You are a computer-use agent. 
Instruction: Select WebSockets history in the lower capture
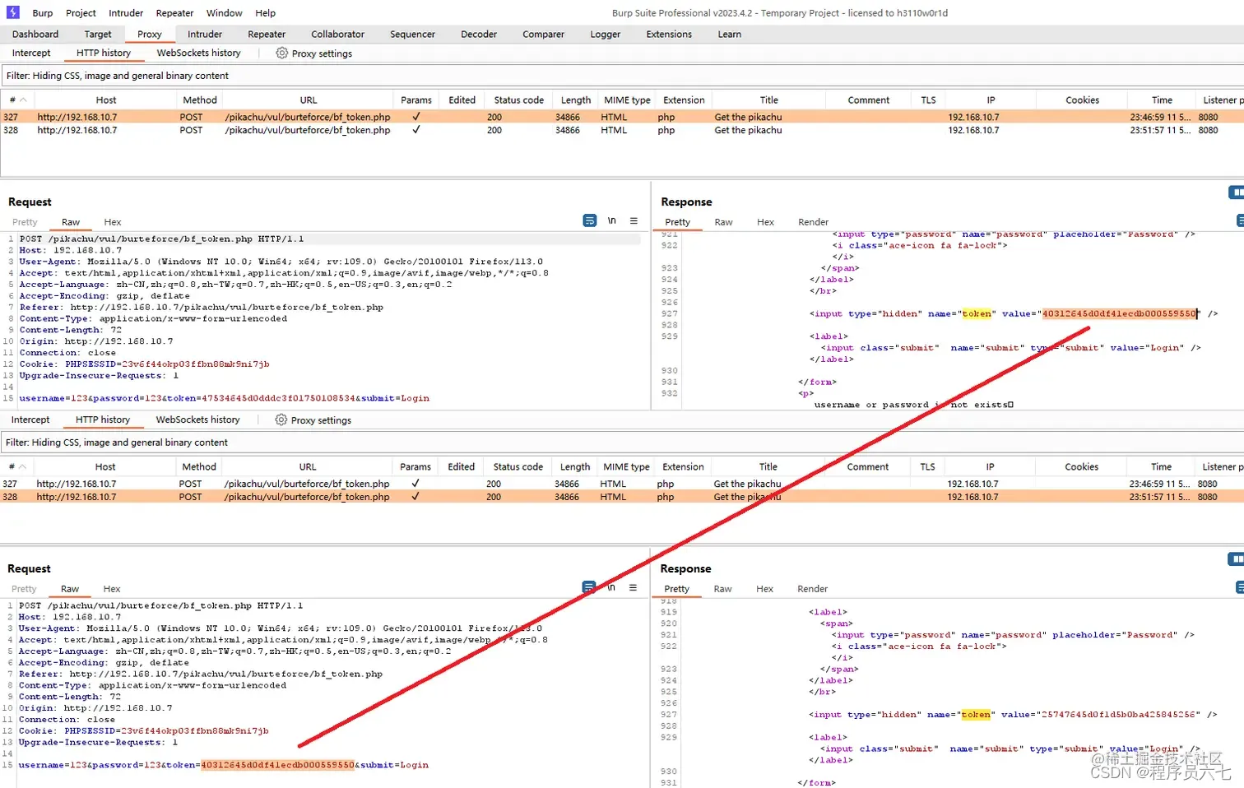pyautogui.click(x=197, y=419)
